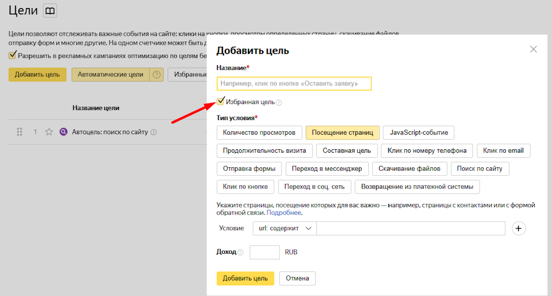Star the Автоцель: поиск по сайту goal
Viewport: 552px width, 296px height.
click(49, 132)
